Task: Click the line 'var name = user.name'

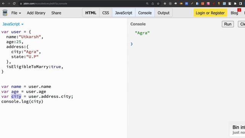Action: pos(26,87)
